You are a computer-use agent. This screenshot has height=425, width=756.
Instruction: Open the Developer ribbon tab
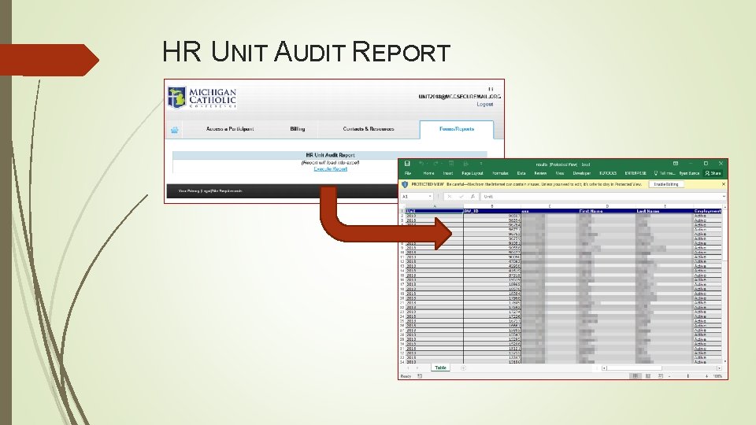[x=581, y=173]
